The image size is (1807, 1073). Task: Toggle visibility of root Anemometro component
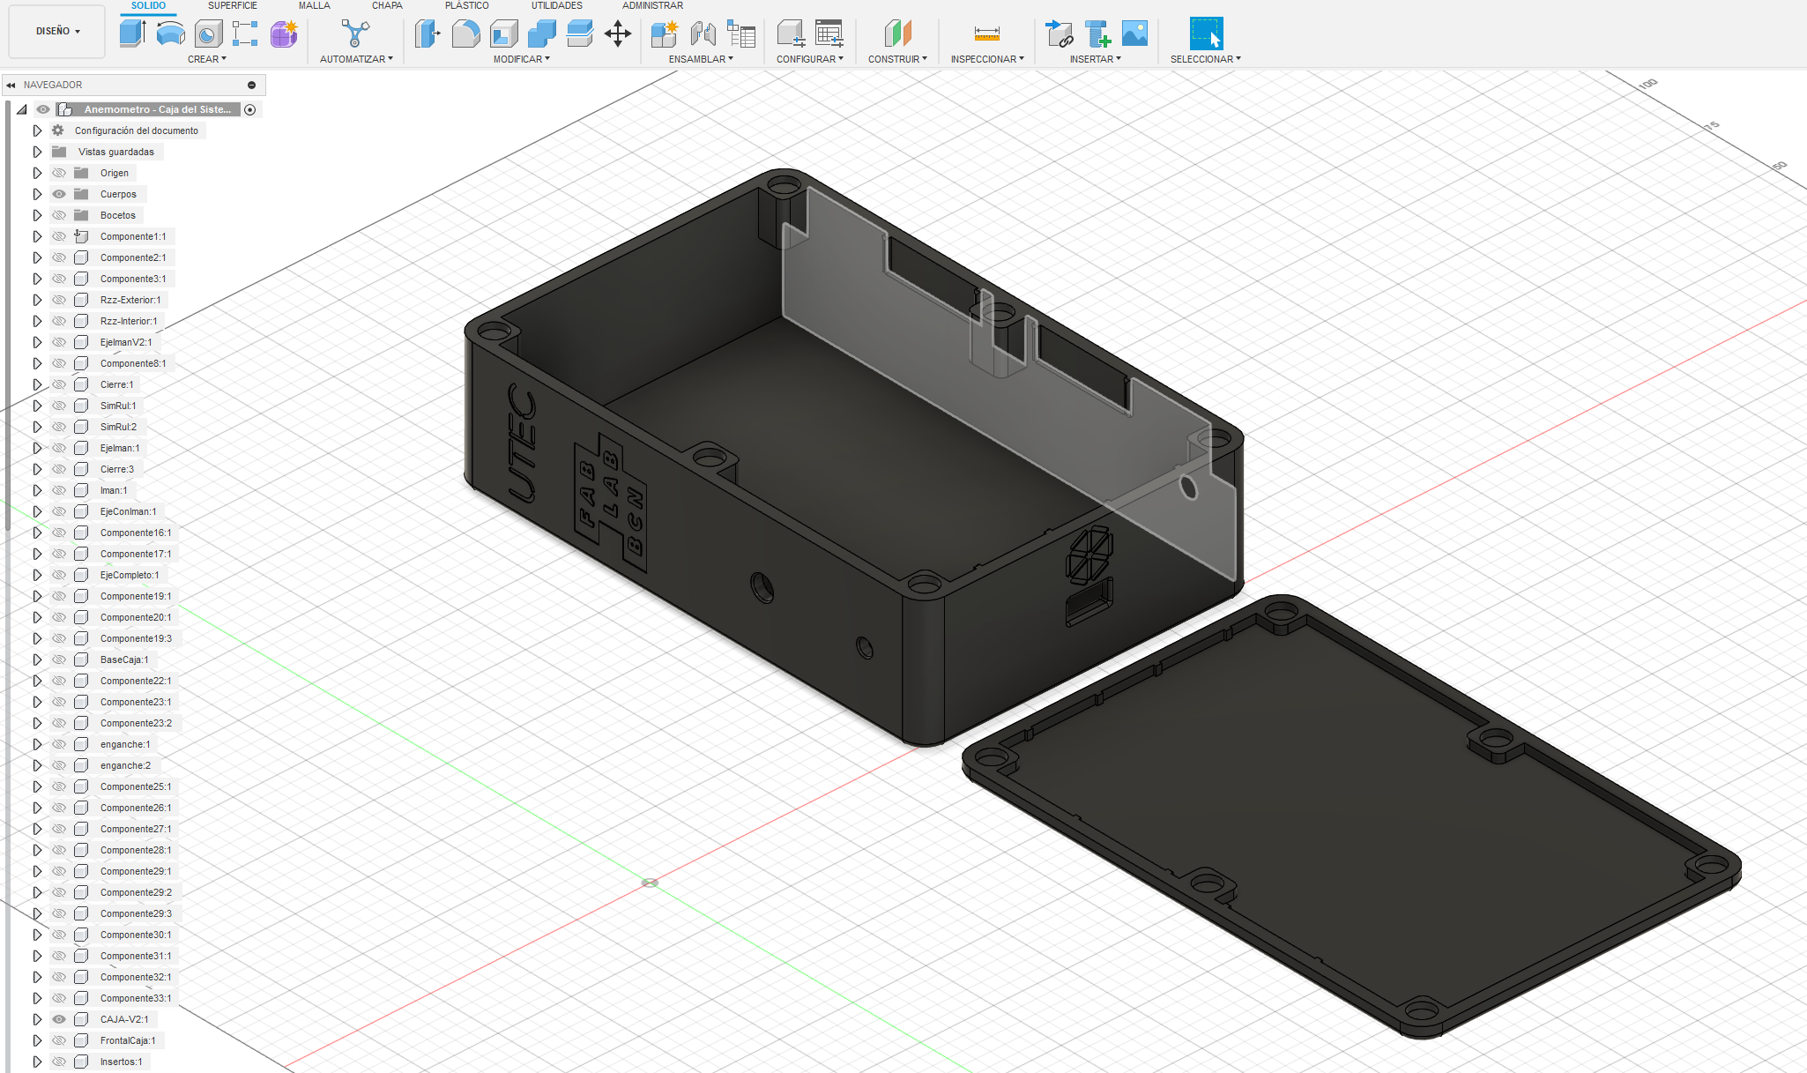pos(42,109)
